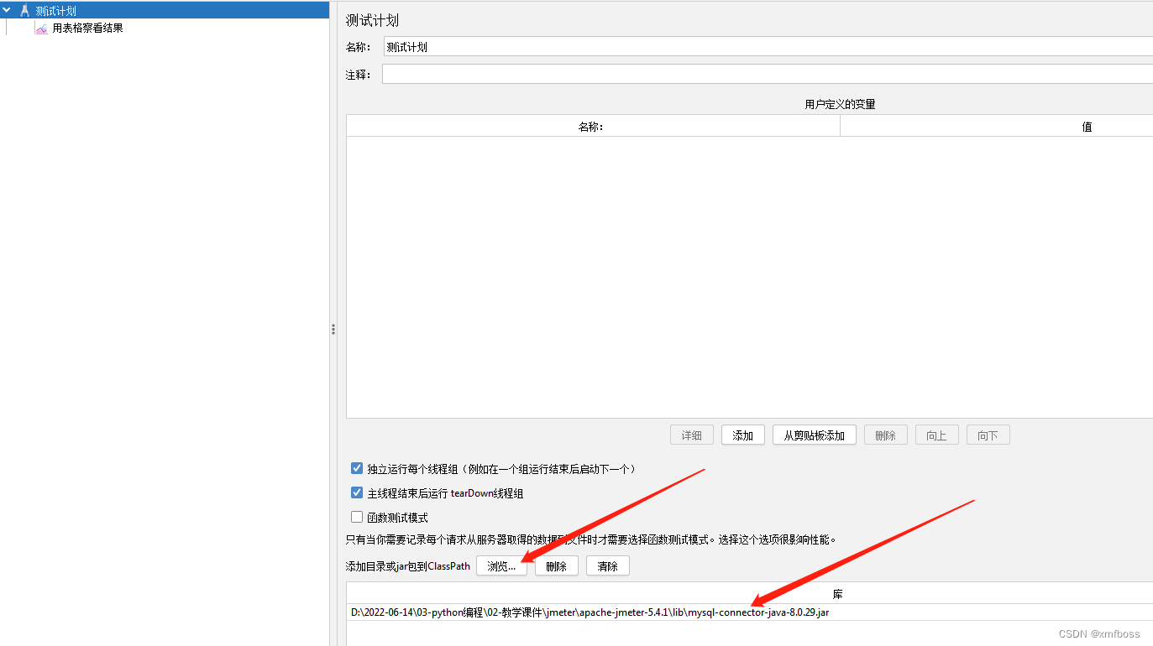This screenshot has width=1153, height=646.
Task: Select the 用表格察看结果 tree item
Action: pos(87,29)
